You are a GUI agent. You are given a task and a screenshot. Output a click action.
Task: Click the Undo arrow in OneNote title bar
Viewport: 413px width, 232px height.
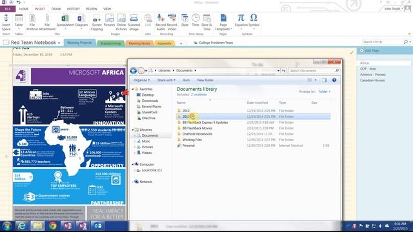[x=19, y=3]
